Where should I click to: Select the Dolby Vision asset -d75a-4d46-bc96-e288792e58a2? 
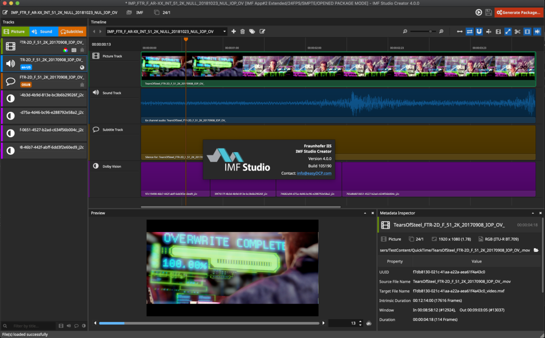point(44,116)
